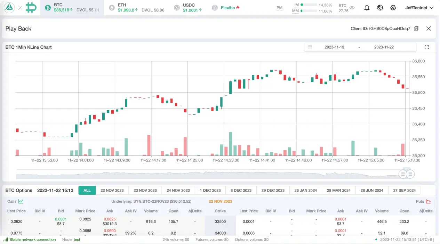Open the language globe selector
The width and height of the screenshot is (440, 244).
[380, 7]
